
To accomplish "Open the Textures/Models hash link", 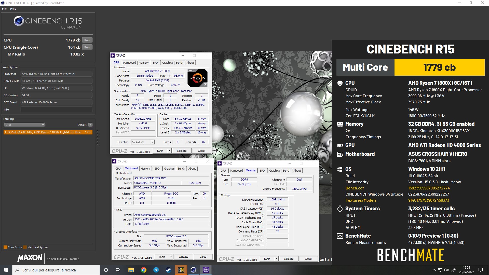I will tap(429, 200).
